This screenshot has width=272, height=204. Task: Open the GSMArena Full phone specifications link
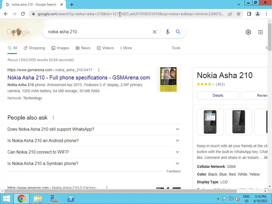[x=79, y=78]
